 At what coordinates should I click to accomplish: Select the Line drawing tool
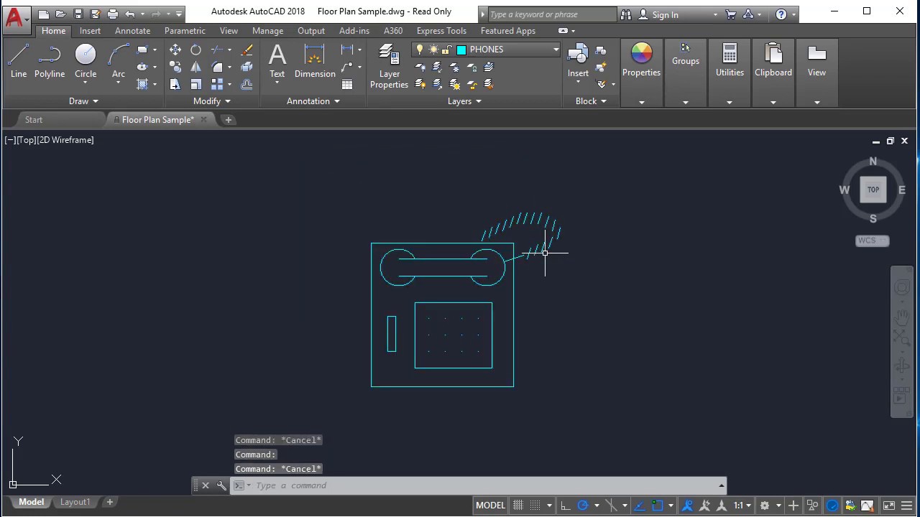[x=19, y=61]
